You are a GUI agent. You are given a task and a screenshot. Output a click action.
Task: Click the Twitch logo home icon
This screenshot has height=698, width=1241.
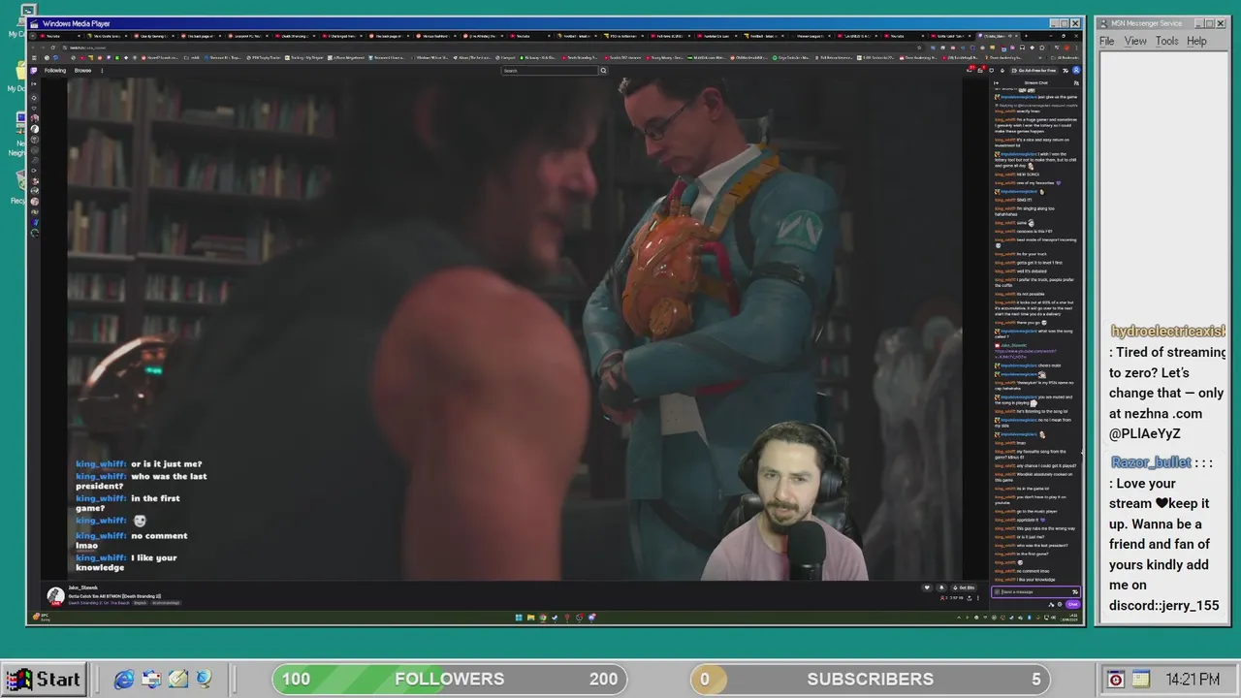[35, 71]
